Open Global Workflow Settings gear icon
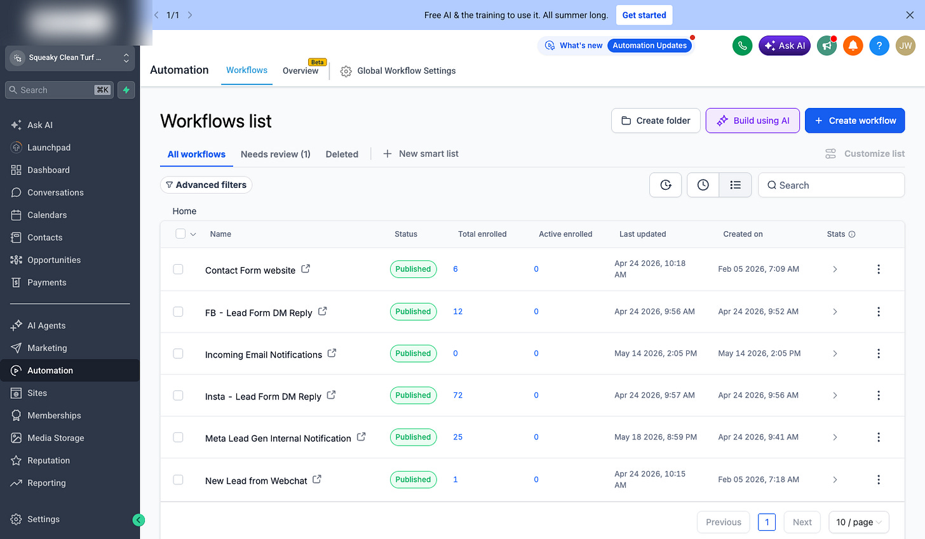Image resolution: width=925 pixels, height=539 pixels. [x=346, y=71]
